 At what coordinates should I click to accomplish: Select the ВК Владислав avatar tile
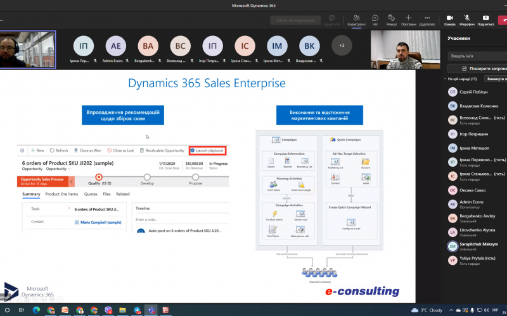[309, 46]
